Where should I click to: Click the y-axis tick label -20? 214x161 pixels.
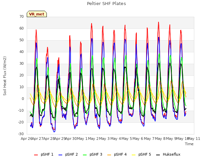click(x=21, y=122)
